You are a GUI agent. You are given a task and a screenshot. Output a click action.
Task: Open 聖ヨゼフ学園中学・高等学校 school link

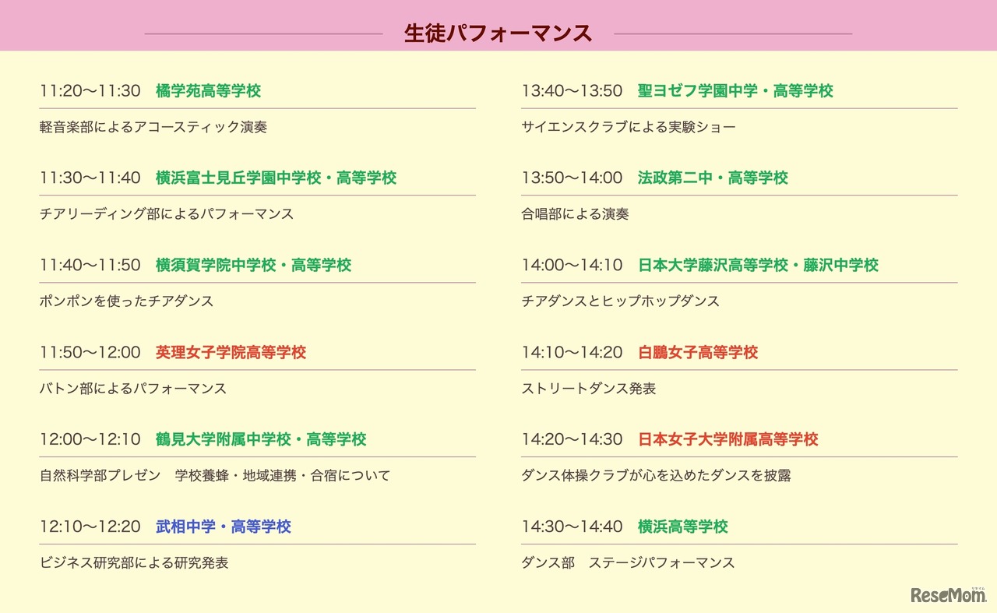[x=735, y=91]
